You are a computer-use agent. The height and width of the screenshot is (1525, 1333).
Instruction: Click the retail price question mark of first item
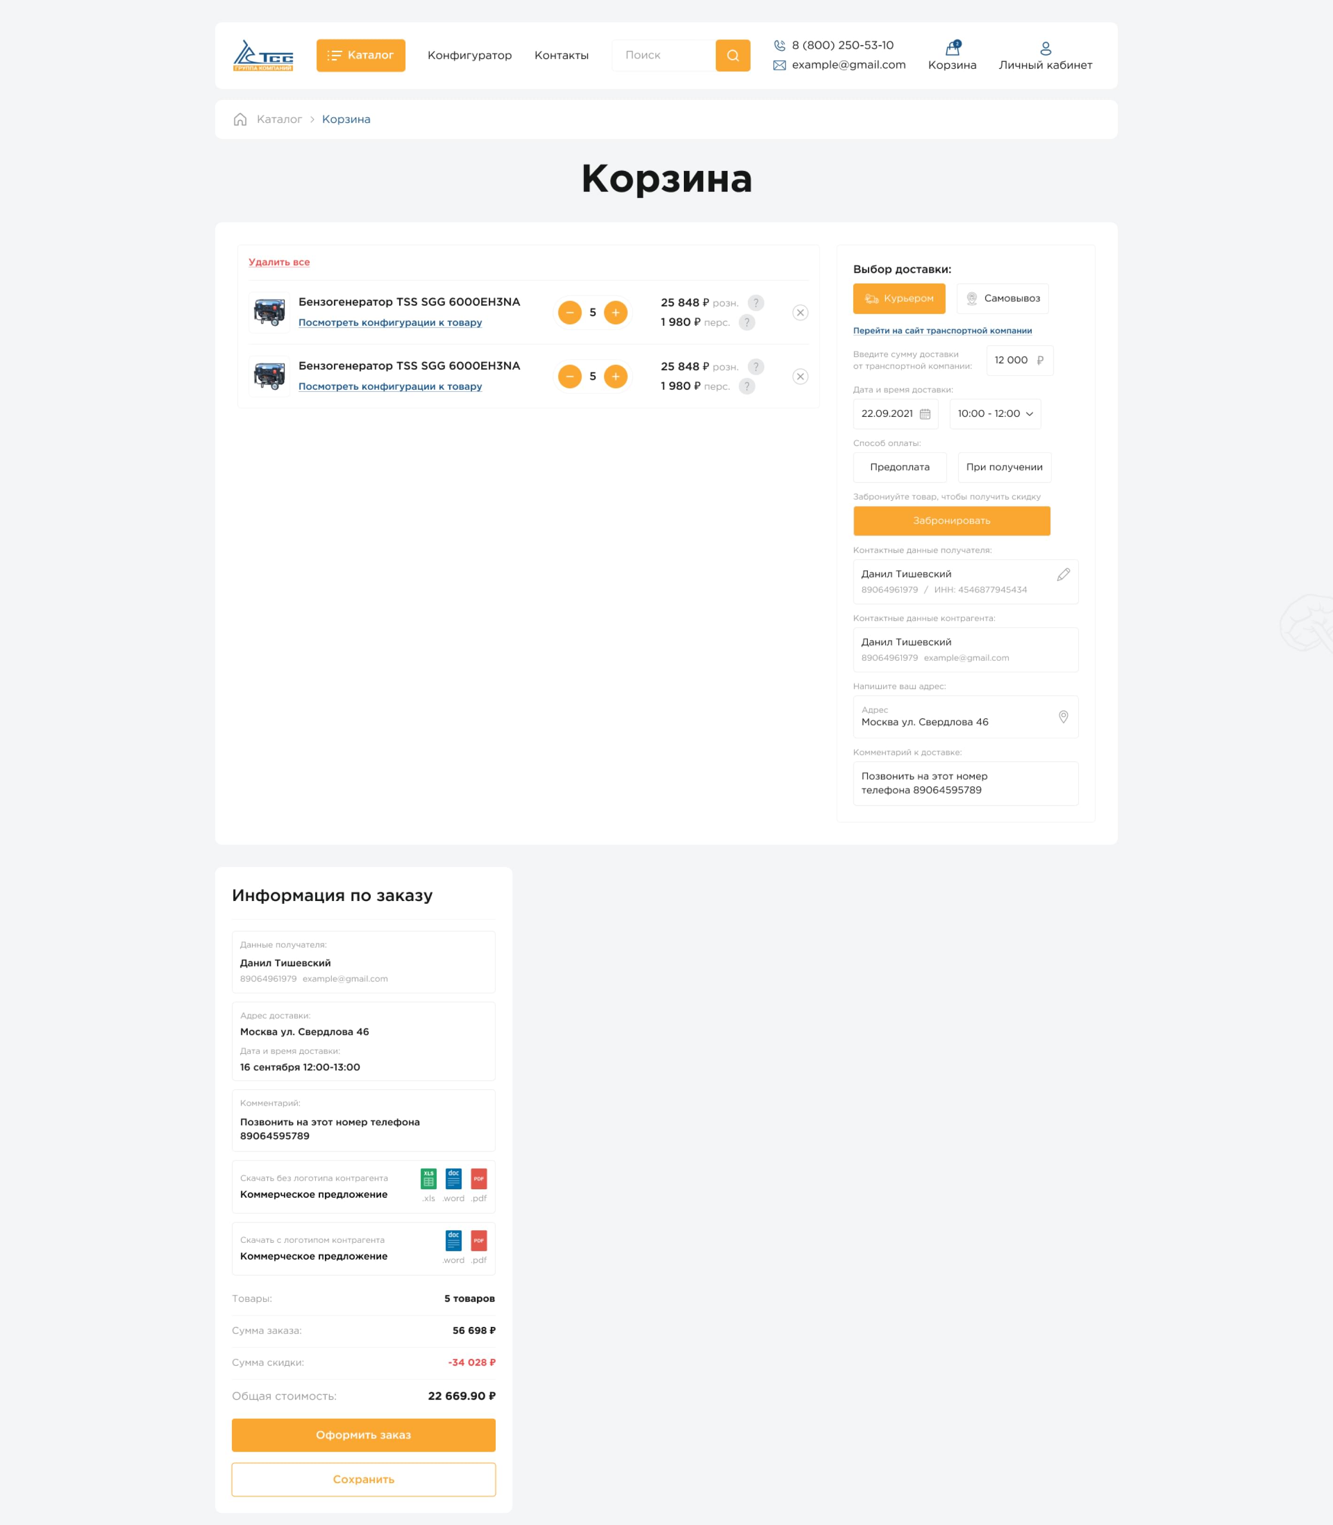point(755,303)
